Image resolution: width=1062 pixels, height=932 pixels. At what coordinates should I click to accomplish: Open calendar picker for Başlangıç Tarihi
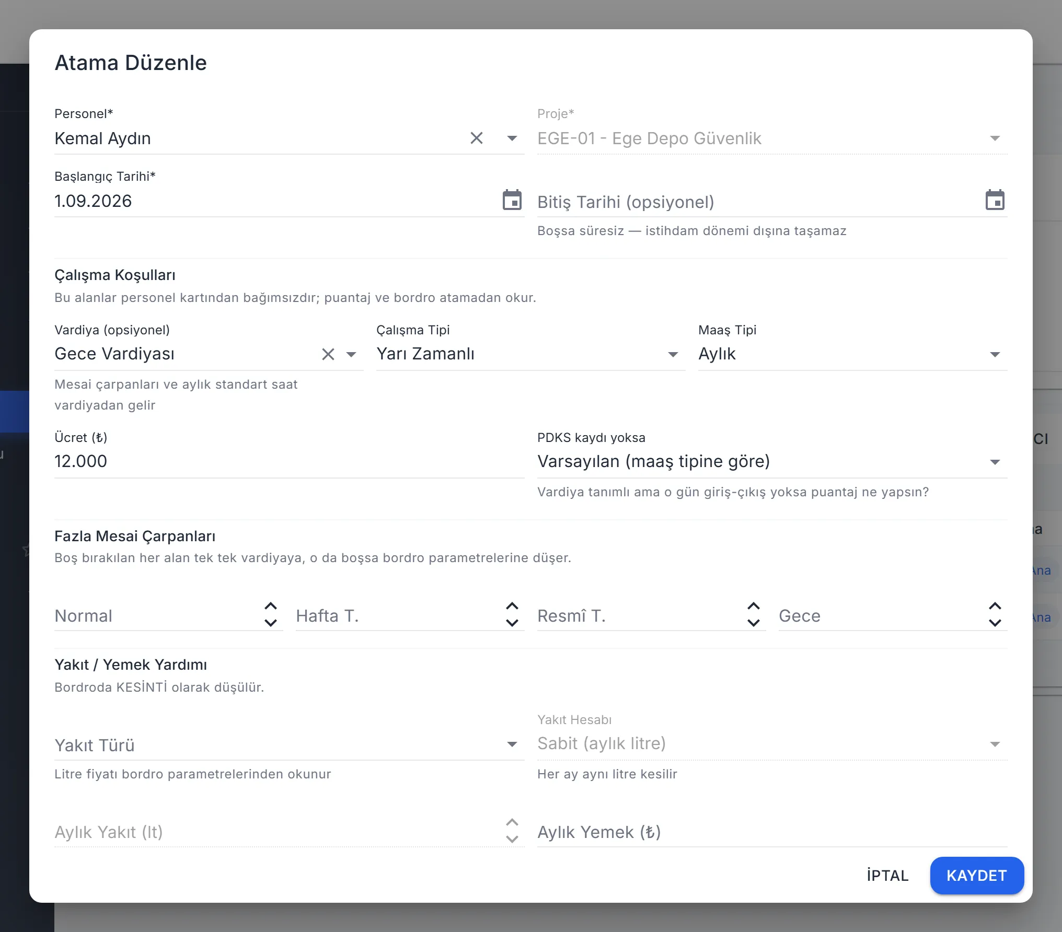tap(512, 200)
